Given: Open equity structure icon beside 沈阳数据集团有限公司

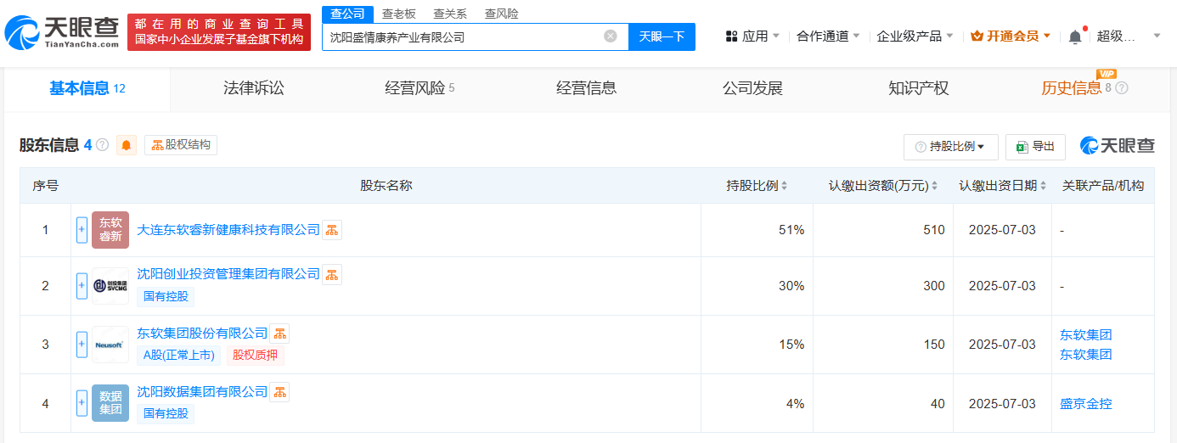Looking at the screenshot, I should [279, 392].
